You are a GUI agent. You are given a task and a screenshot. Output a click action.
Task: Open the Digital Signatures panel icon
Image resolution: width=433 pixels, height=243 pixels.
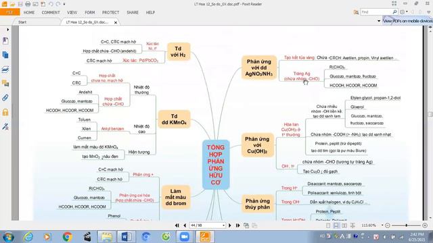click(x=5, y=126)
